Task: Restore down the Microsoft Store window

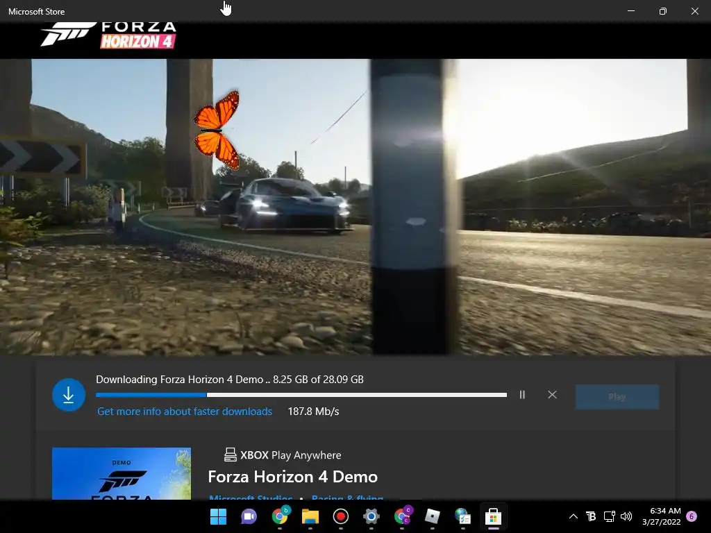Action: [x=662, y=11]
